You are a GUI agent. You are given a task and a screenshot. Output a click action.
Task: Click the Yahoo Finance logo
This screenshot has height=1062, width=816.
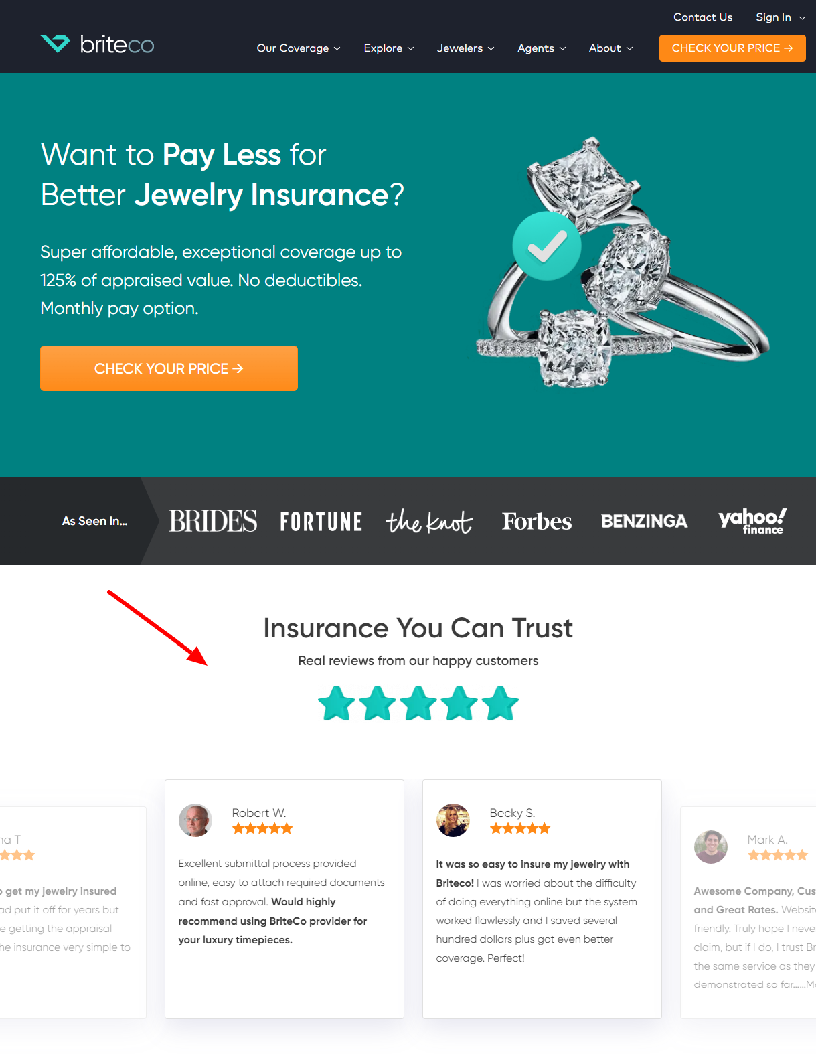coord(752,521)
